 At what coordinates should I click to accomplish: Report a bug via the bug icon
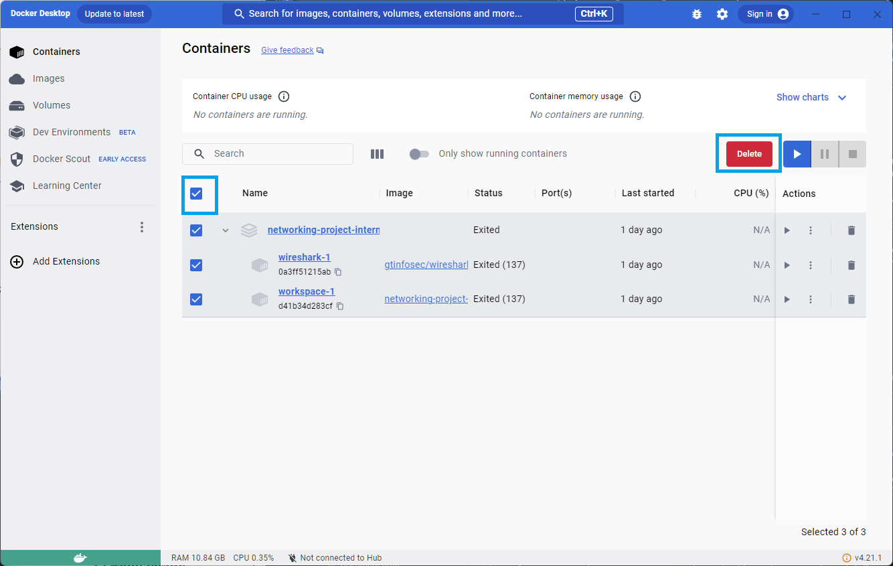(697, 13)
